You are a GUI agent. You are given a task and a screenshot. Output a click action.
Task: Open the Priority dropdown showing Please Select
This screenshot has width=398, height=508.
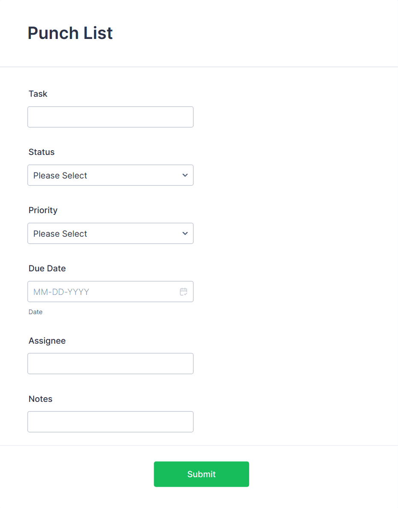110,233
